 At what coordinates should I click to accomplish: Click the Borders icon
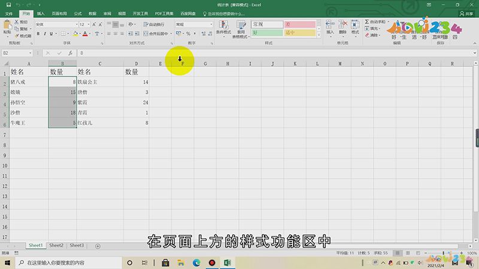point(63,33)
